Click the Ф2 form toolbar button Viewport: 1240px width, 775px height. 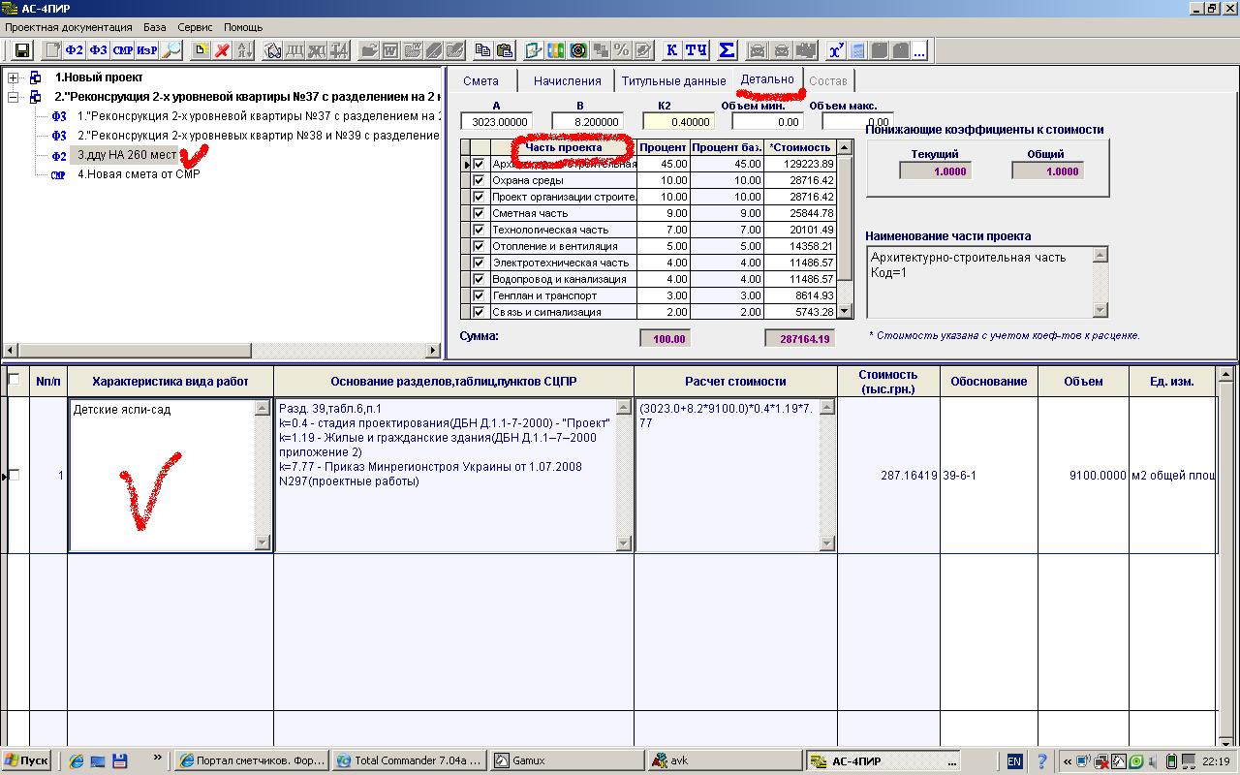click(75, 50)
